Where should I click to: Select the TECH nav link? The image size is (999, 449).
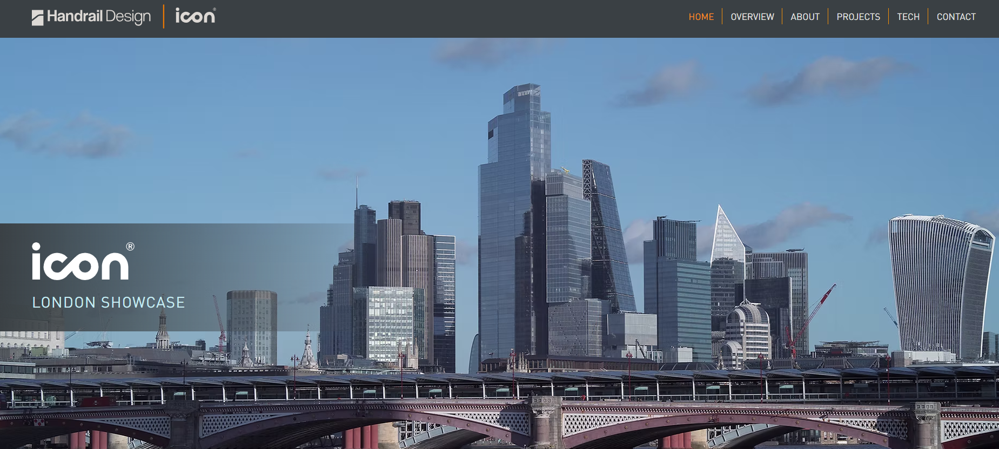[x=908, y=17]
